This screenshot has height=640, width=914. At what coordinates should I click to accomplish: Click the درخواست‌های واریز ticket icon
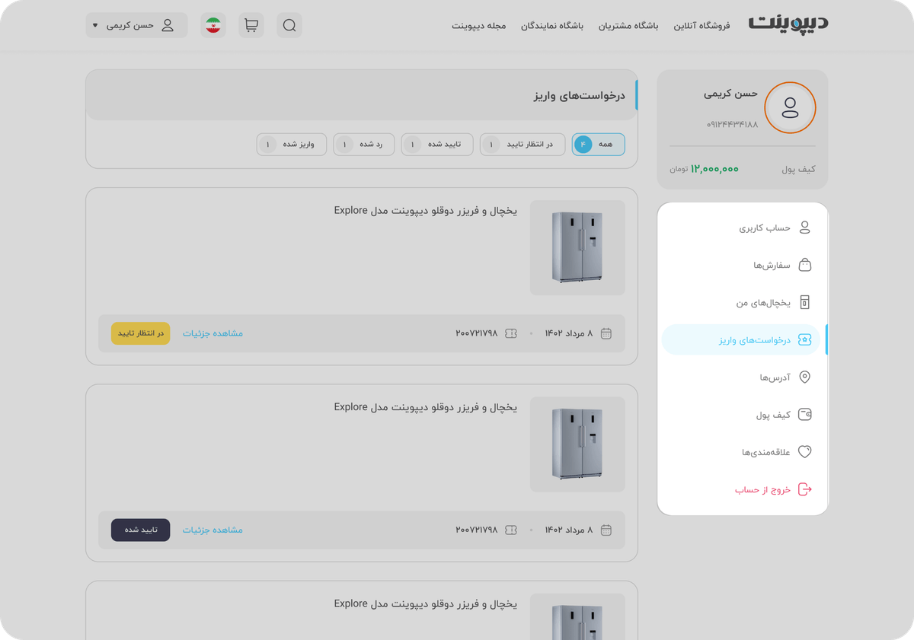(804, 340)
